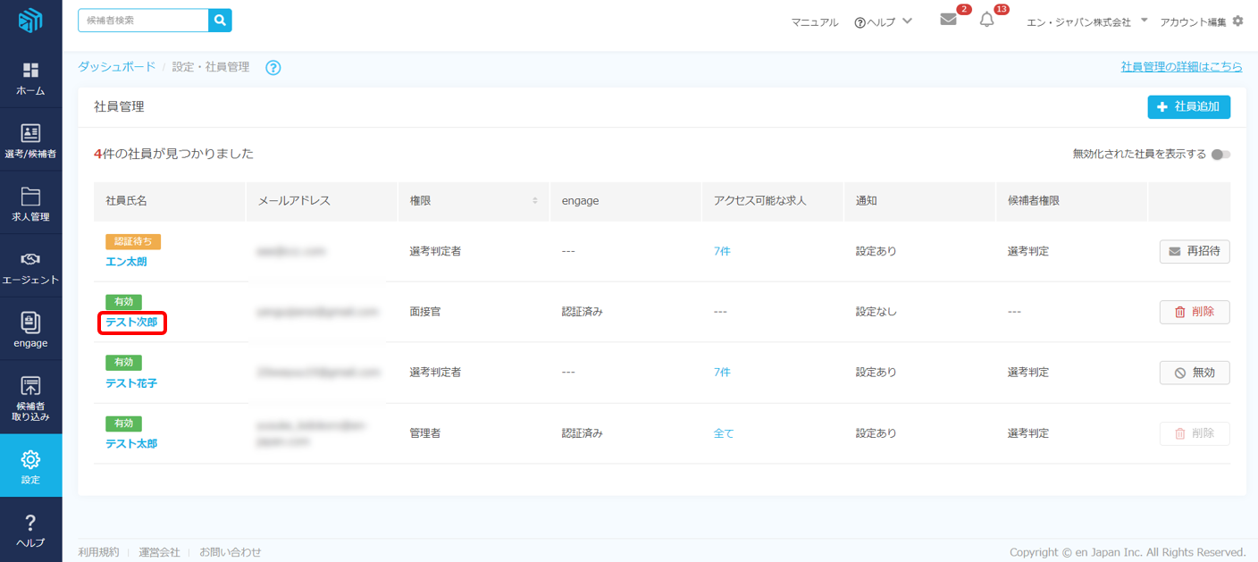Open the Manual menu item
1258x562 pixels.
pos(814,22)
